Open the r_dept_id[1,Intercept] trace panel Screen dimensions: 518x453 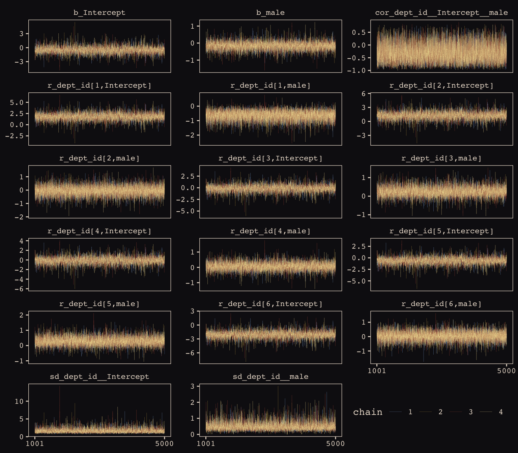pos(99,119)
